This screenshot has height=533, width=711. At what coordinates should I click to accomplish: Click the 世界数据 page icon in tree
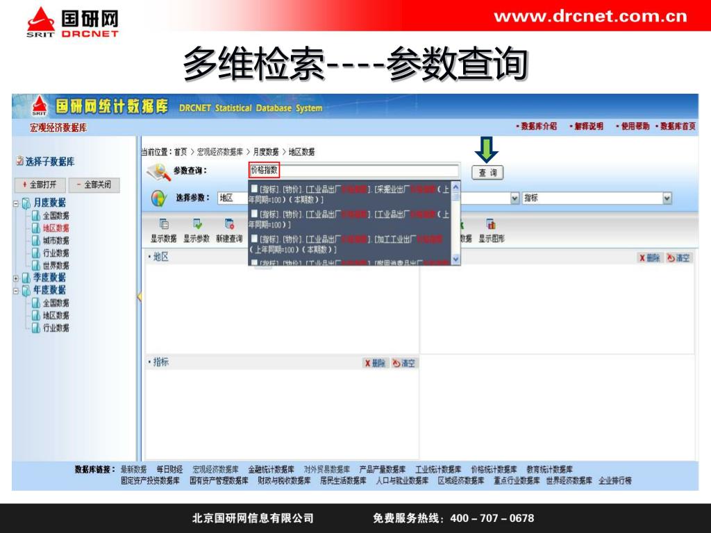pos(36,266)
